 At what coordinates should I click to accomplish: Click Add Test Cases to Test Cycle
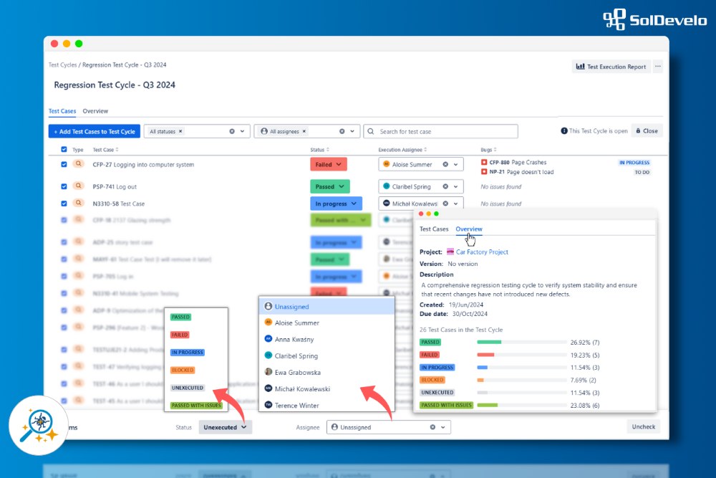pos(94,131)
